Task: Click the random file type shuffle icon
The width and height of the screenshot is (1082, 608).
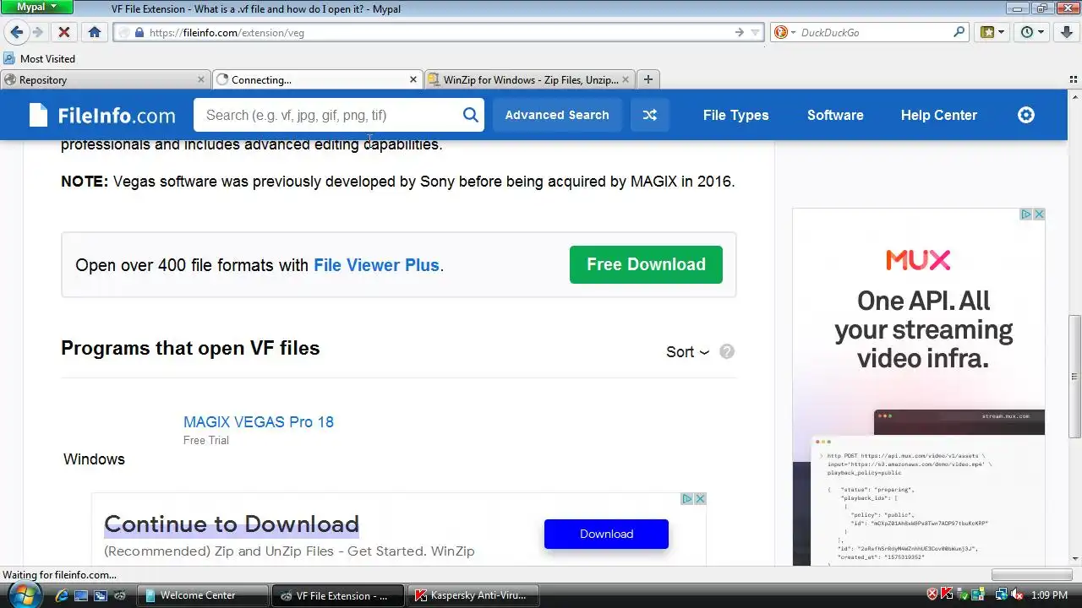Action: coord(649,115)
